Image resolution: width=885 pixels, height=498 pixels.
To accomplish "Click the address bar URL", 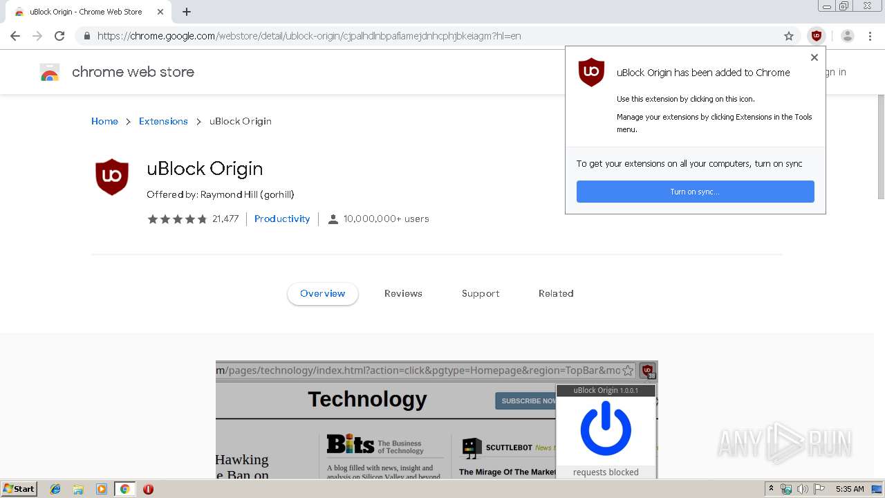I will click(309, 36).
